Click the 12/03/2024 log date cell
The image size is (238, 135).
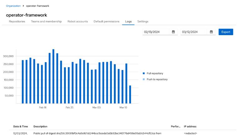pyautogui.click(x=20, y=133)
